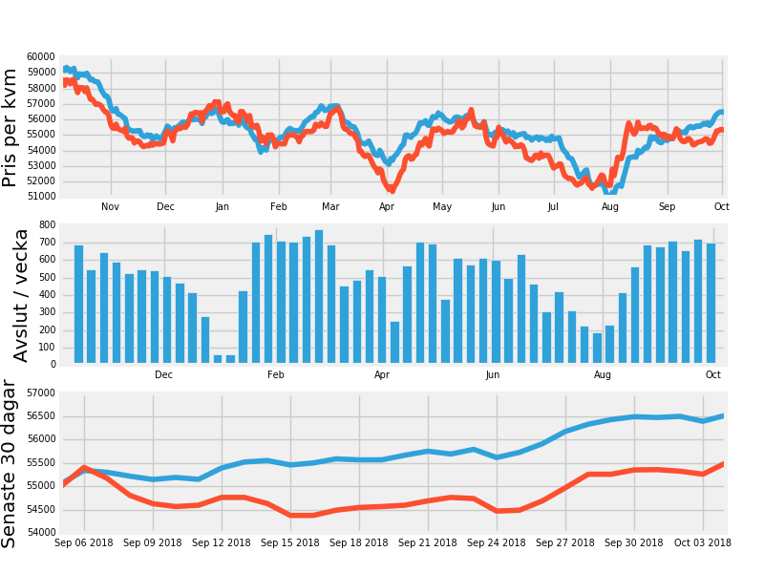Click the last bar in the weekly bar chart
The height and width of the screenshot is (573, 764).
coord(711,304)
